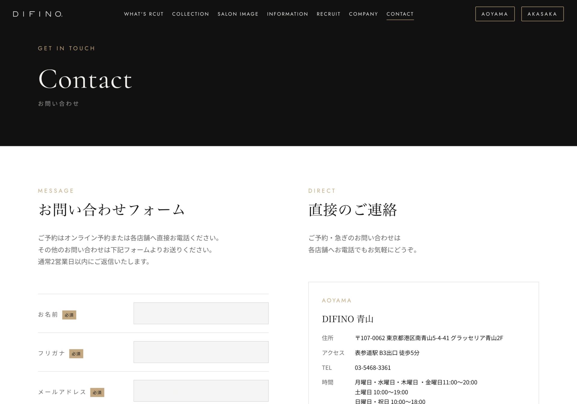The image size is (577, 404).
Task: Click the weekday hours 11:00〜20:00 line
Action: (x=416, y=382)
